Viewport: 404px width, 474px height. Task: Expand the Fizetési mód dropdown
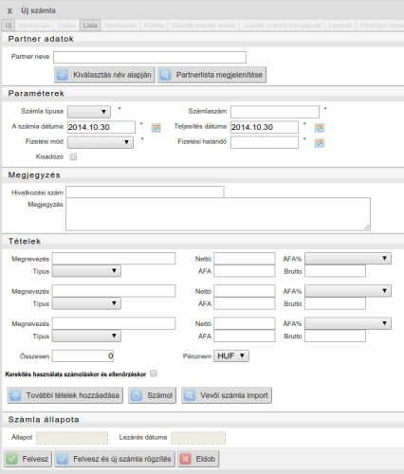101,142
